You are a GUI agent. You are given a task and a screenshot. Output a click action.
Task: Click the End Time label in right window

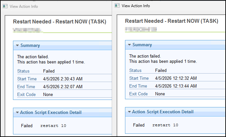138,86
